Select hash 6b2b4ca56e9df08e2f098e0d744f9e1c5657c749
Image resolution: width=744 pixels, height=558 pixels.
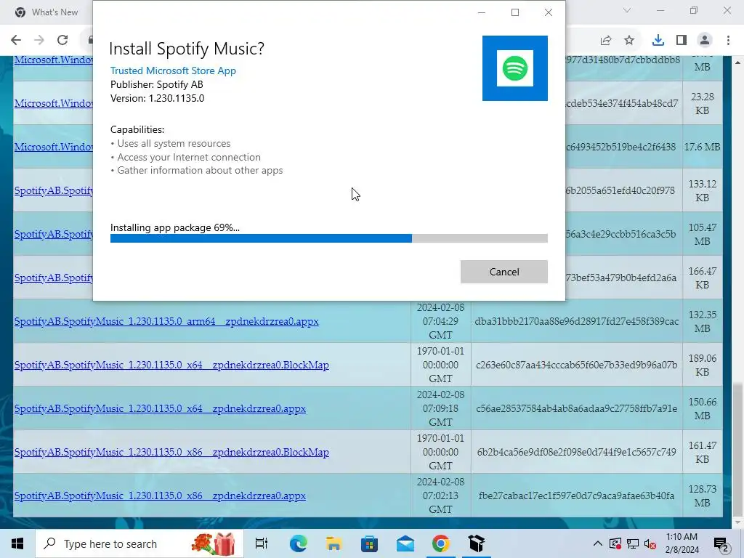576,452
